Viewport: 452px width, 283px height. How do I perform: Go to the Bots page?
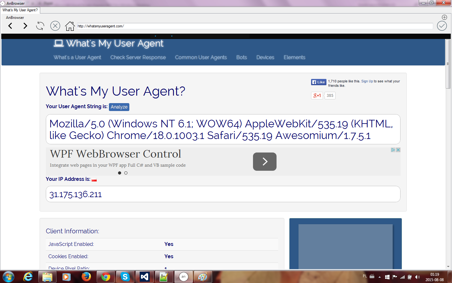pos(242,57)
